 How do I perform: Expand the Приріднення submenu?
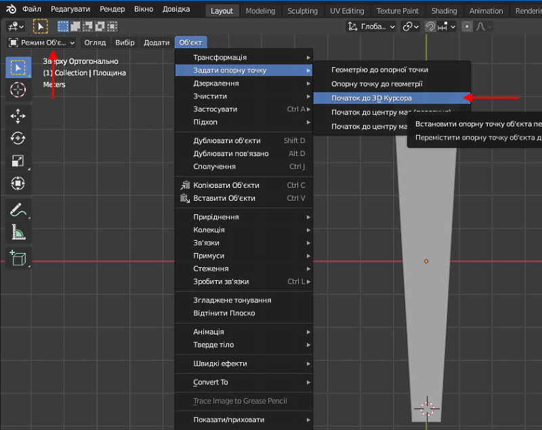click(x=244, y=217)
